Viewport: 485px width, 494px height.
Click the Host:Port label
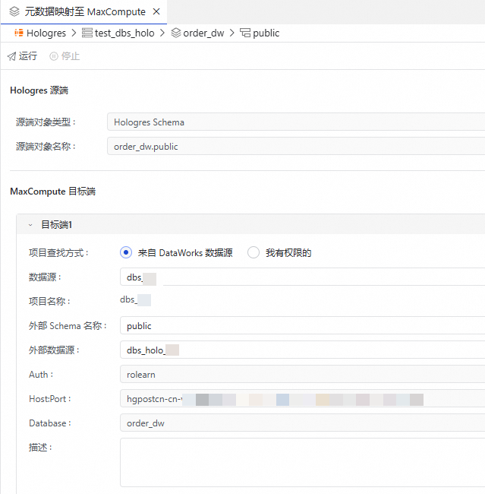click(50, 399)
